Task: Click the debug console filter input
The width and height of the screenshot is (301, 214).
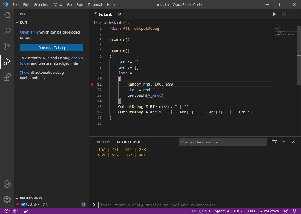Action: pos(223,142)
